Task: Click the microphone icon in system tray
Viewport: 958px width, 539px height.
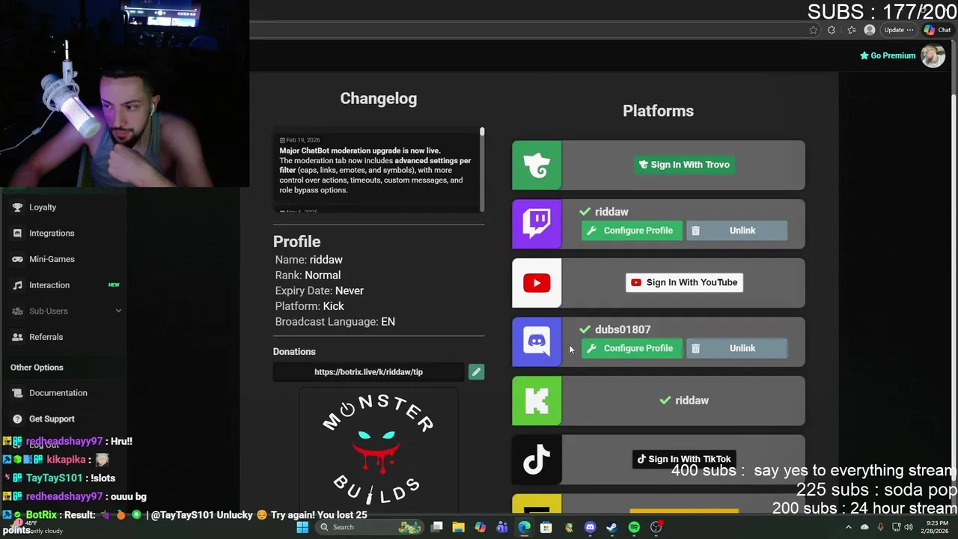Action: 880,527
